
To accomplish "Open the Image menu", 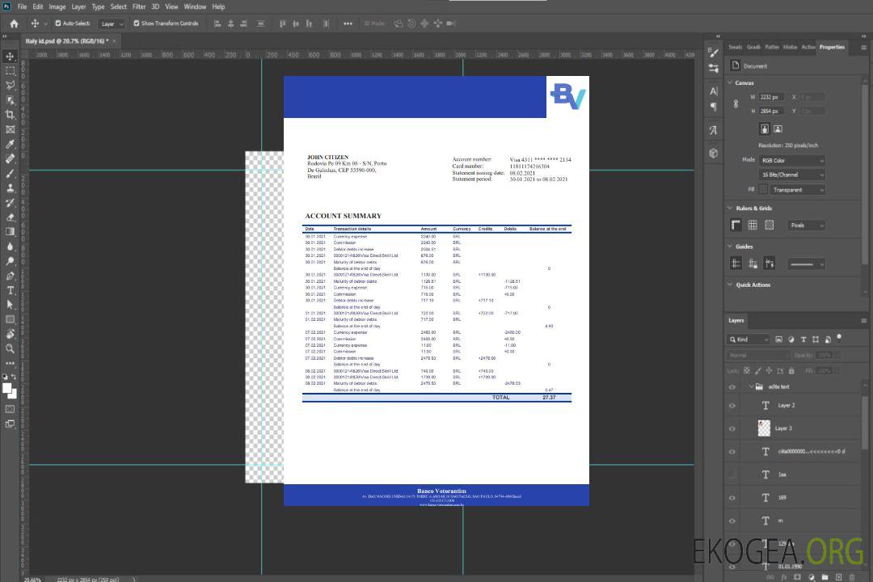I will pos(57,6).
